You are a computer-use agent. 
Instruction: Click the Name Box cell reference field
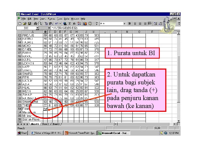click(x=26, y=28)
